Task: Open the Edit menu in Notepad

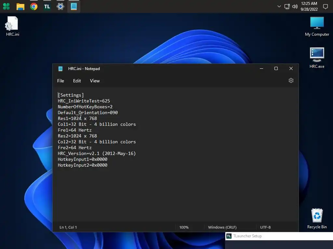Action: point(77,81)
